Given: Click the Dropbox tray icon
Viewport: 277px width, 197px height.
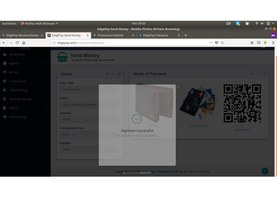Looking at the screenshot, I should [247, 24].
